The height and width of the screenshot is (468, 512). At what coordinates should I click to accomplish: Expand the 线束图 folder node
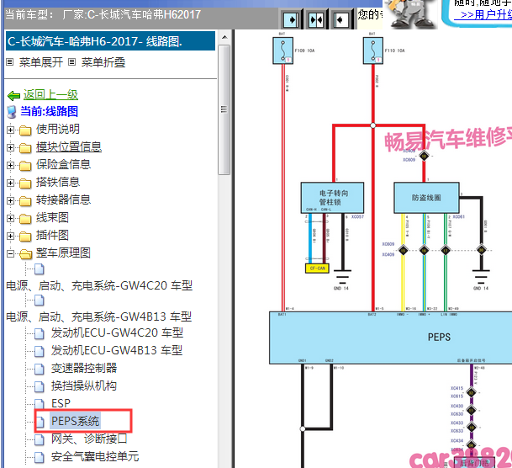[10, 218]
